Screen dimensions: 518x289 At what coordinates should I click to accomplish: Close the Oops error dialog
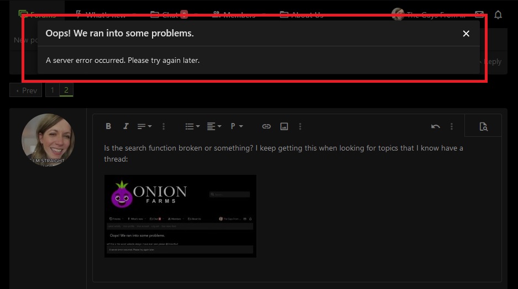tap(466, 34)
